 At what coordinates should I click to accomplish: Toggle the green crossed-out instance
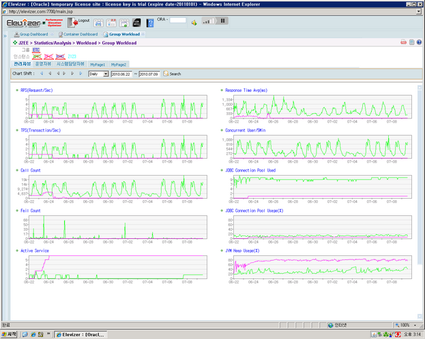(37, 56)
